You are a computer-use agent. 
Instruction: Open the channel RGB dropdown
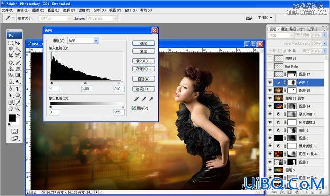(x=96, y=41)
